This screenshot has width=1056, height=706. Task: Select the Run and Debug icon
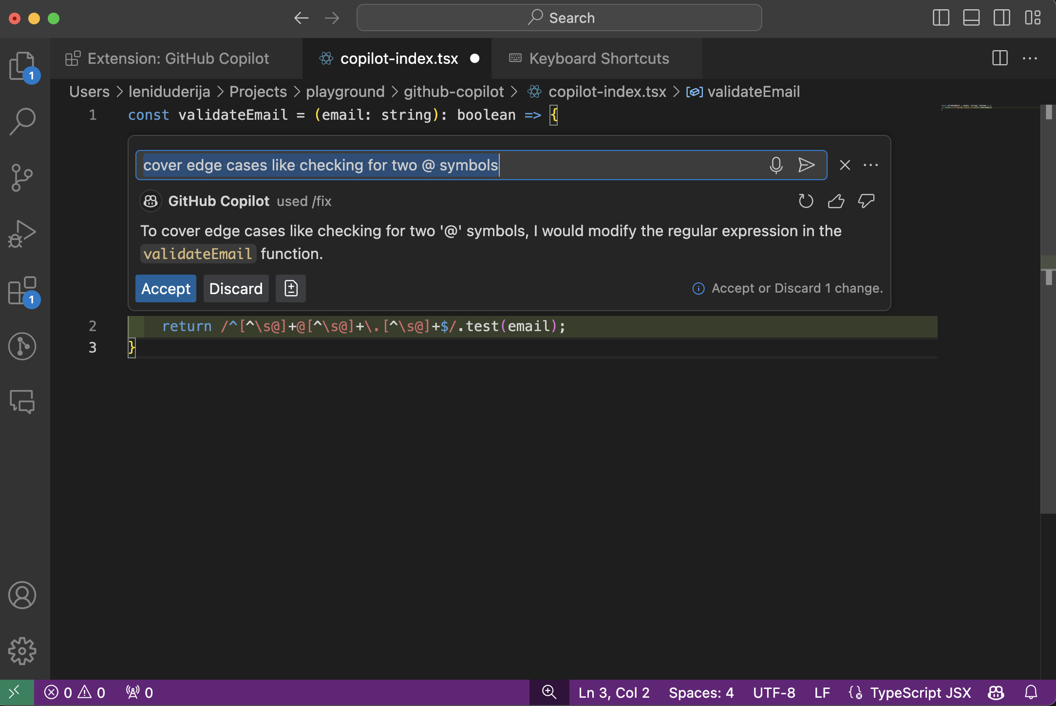click(22, 234)
